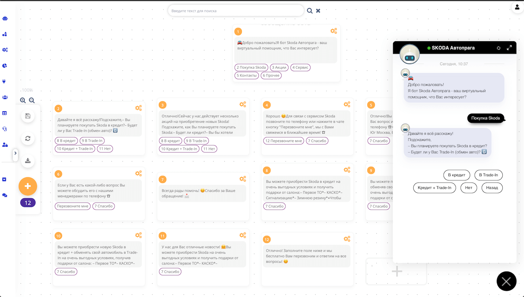The image size is (524, 297).
Task: Click the download icon button
Action: 28,161
